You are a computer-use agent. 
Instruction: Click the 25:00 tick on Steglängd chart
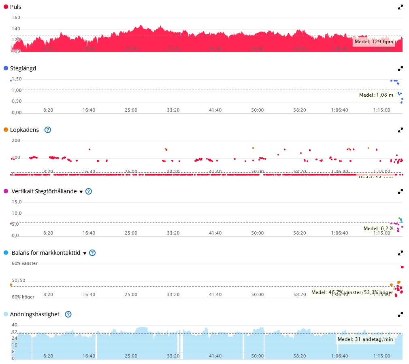coord(131,110)
